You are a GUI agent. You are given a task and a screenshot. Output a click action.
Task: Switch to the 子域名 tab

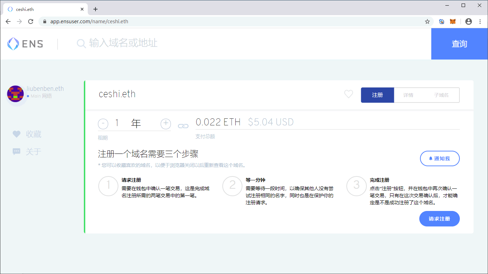pos(441,95)
